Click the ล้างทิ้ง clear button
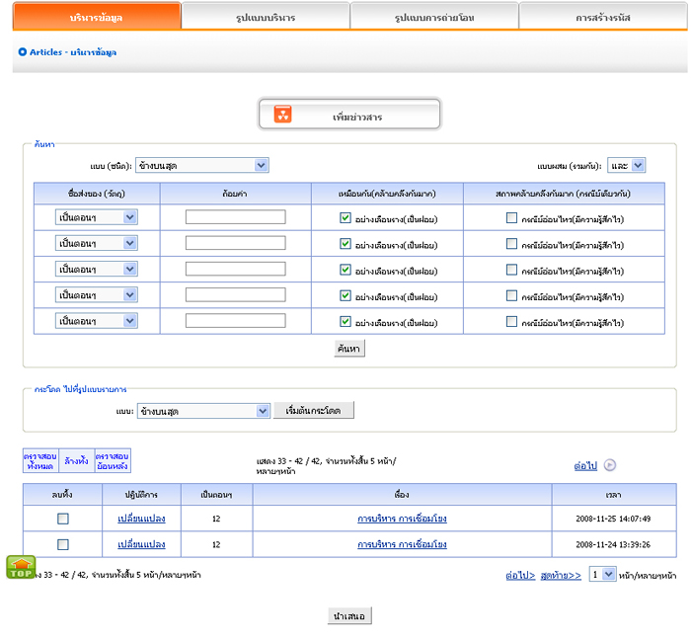 [76, 461]
